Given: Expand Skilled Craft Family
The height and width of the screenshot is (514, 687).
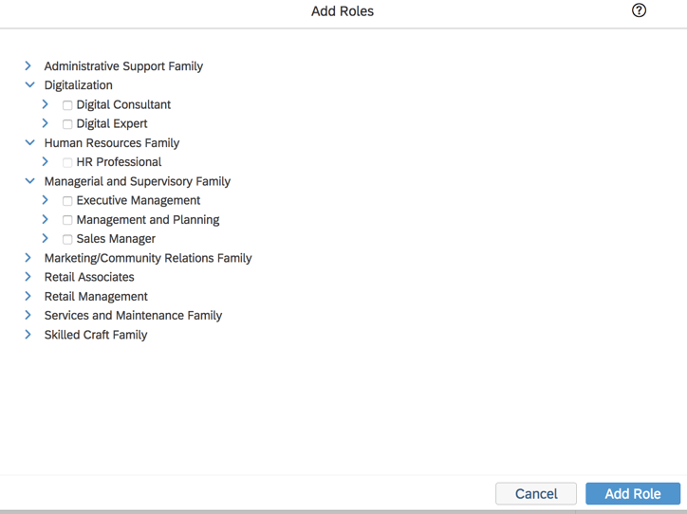Looking at the screenshot, I should pyautogui.click(x=28, y=335).
